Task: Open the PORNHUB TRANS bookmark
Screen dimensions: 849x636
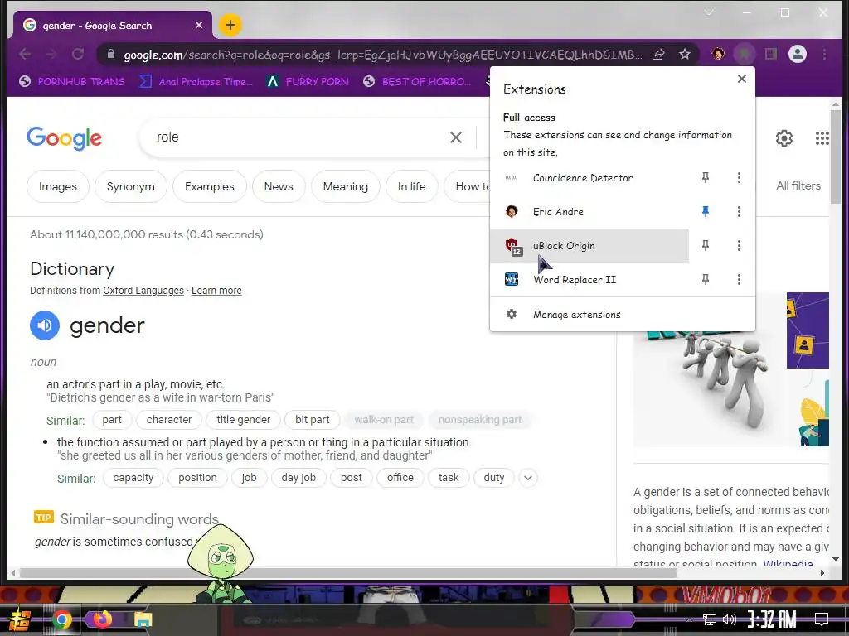Action: click(72, 82)
